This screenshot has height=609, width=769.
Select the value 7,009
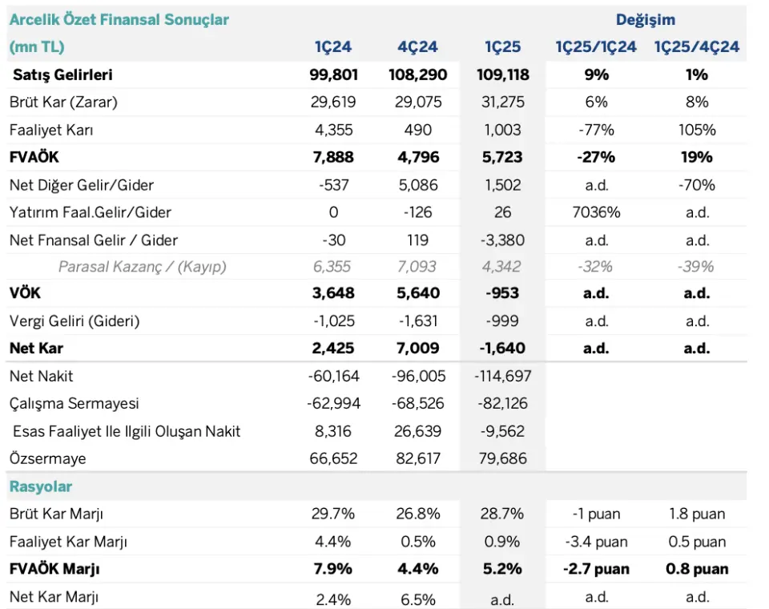(x=418, y=348)
